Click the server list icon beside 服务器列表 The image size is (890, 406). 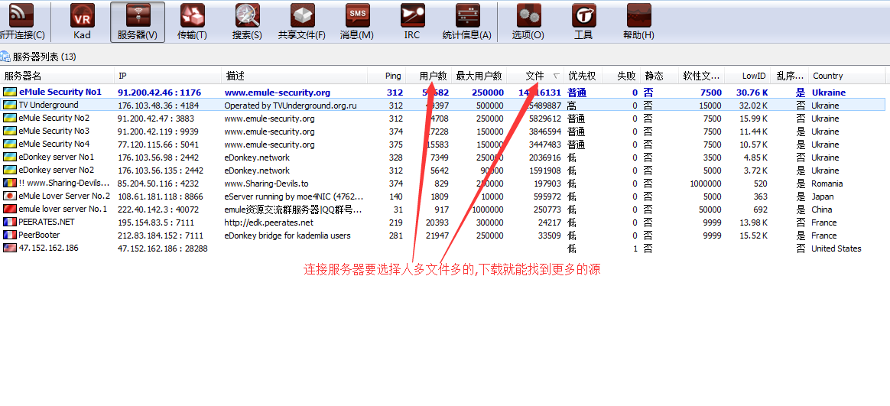[x=5, y=57]
